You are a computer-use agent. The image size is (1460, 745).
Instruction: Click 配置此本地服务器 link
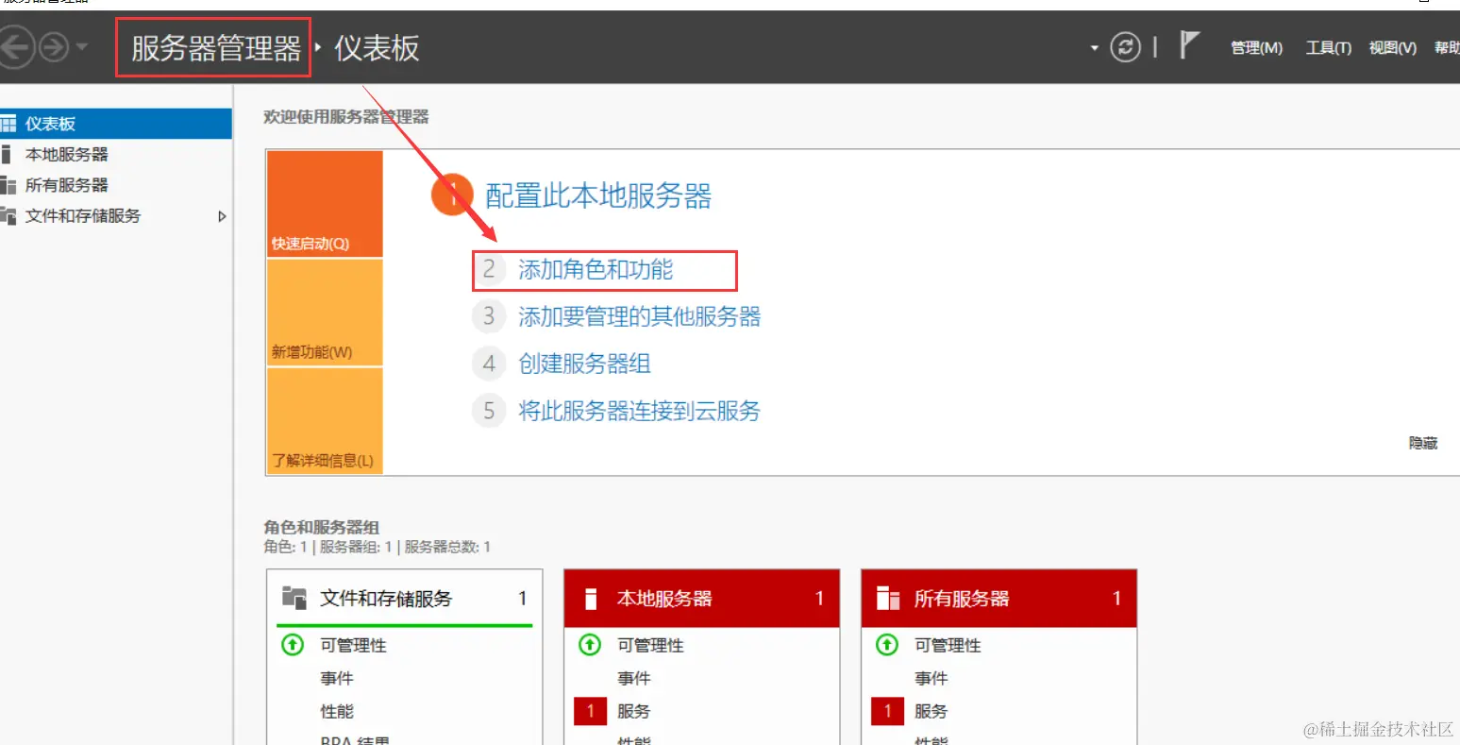pyautogui.click(x=598, y=195)
